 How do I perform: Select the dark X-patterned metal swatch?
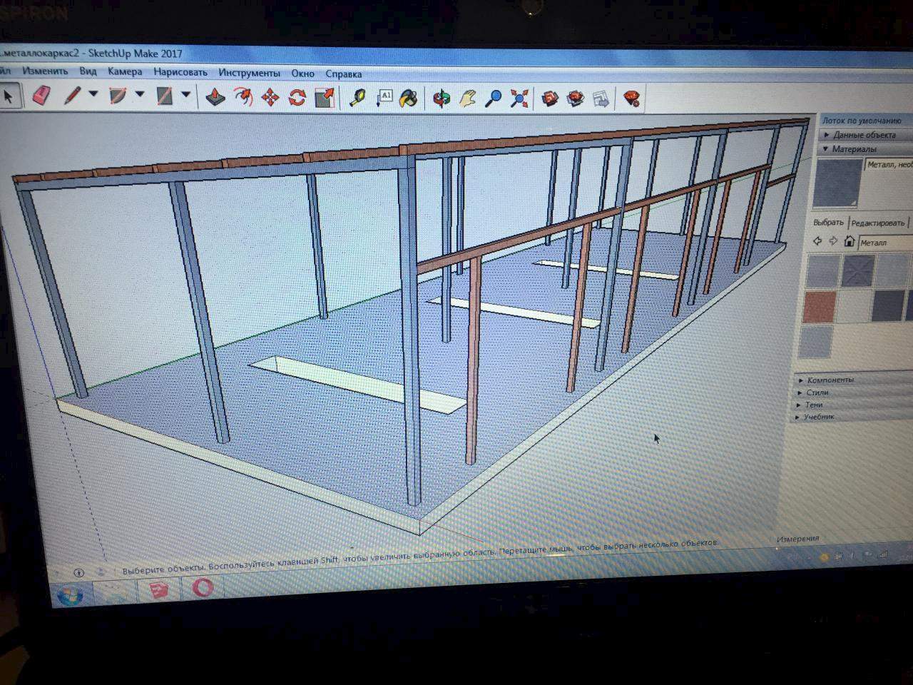(x=858, y=271)
